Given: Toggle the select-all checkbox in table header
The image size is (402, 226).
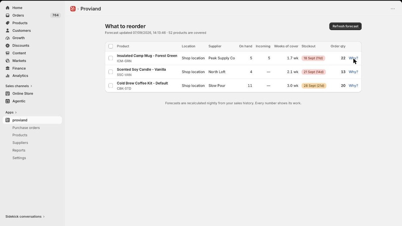Looking at the screenshot, I should [111, 46].
